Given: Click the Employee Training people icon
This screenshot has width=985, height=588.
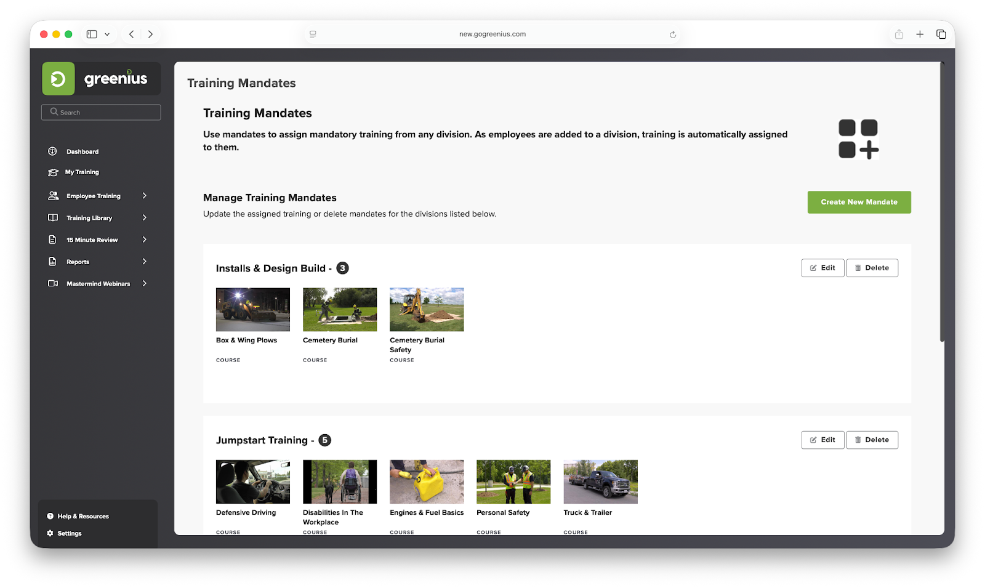Looking at the screenshot, I should pos(53,196).
